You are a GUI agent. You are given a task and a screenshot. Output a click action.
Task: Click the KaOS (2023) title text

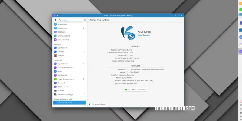coord(144,32)
